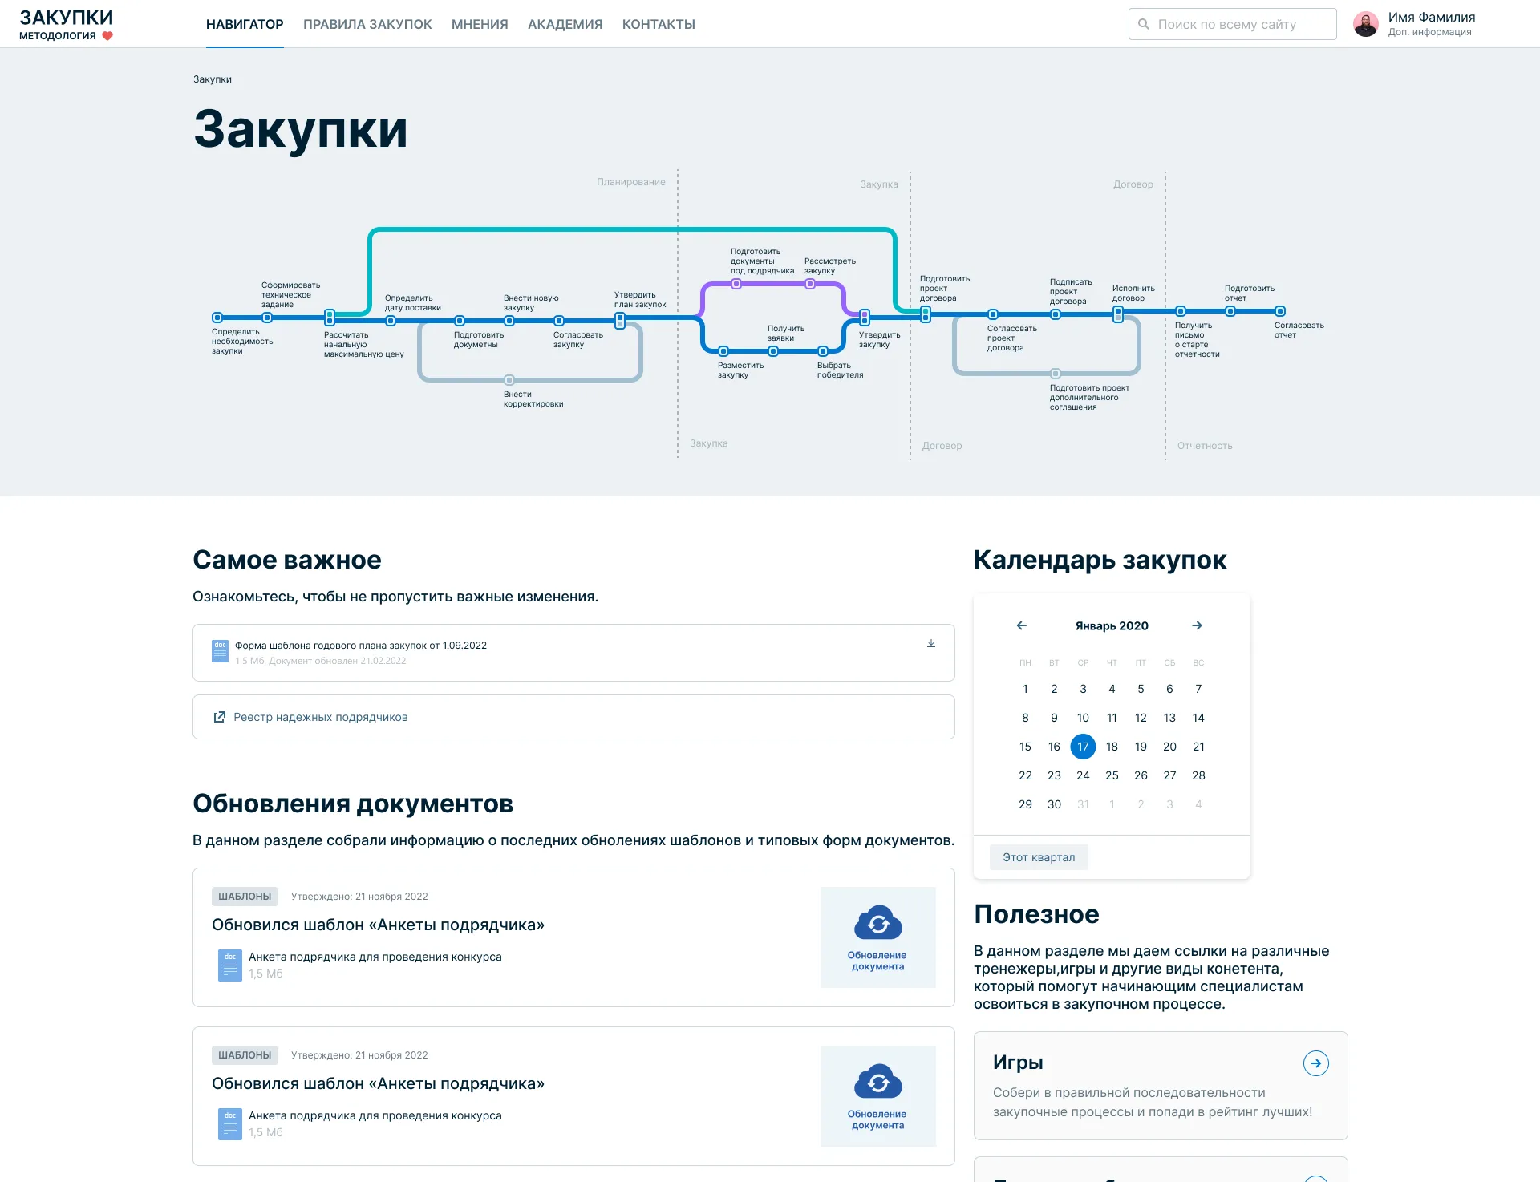Click the Закупки breadcrumb link

tap(213, 79)
